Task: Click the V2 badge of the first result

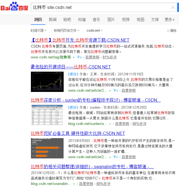Action: pyautogui.click(x=79, y=57)
